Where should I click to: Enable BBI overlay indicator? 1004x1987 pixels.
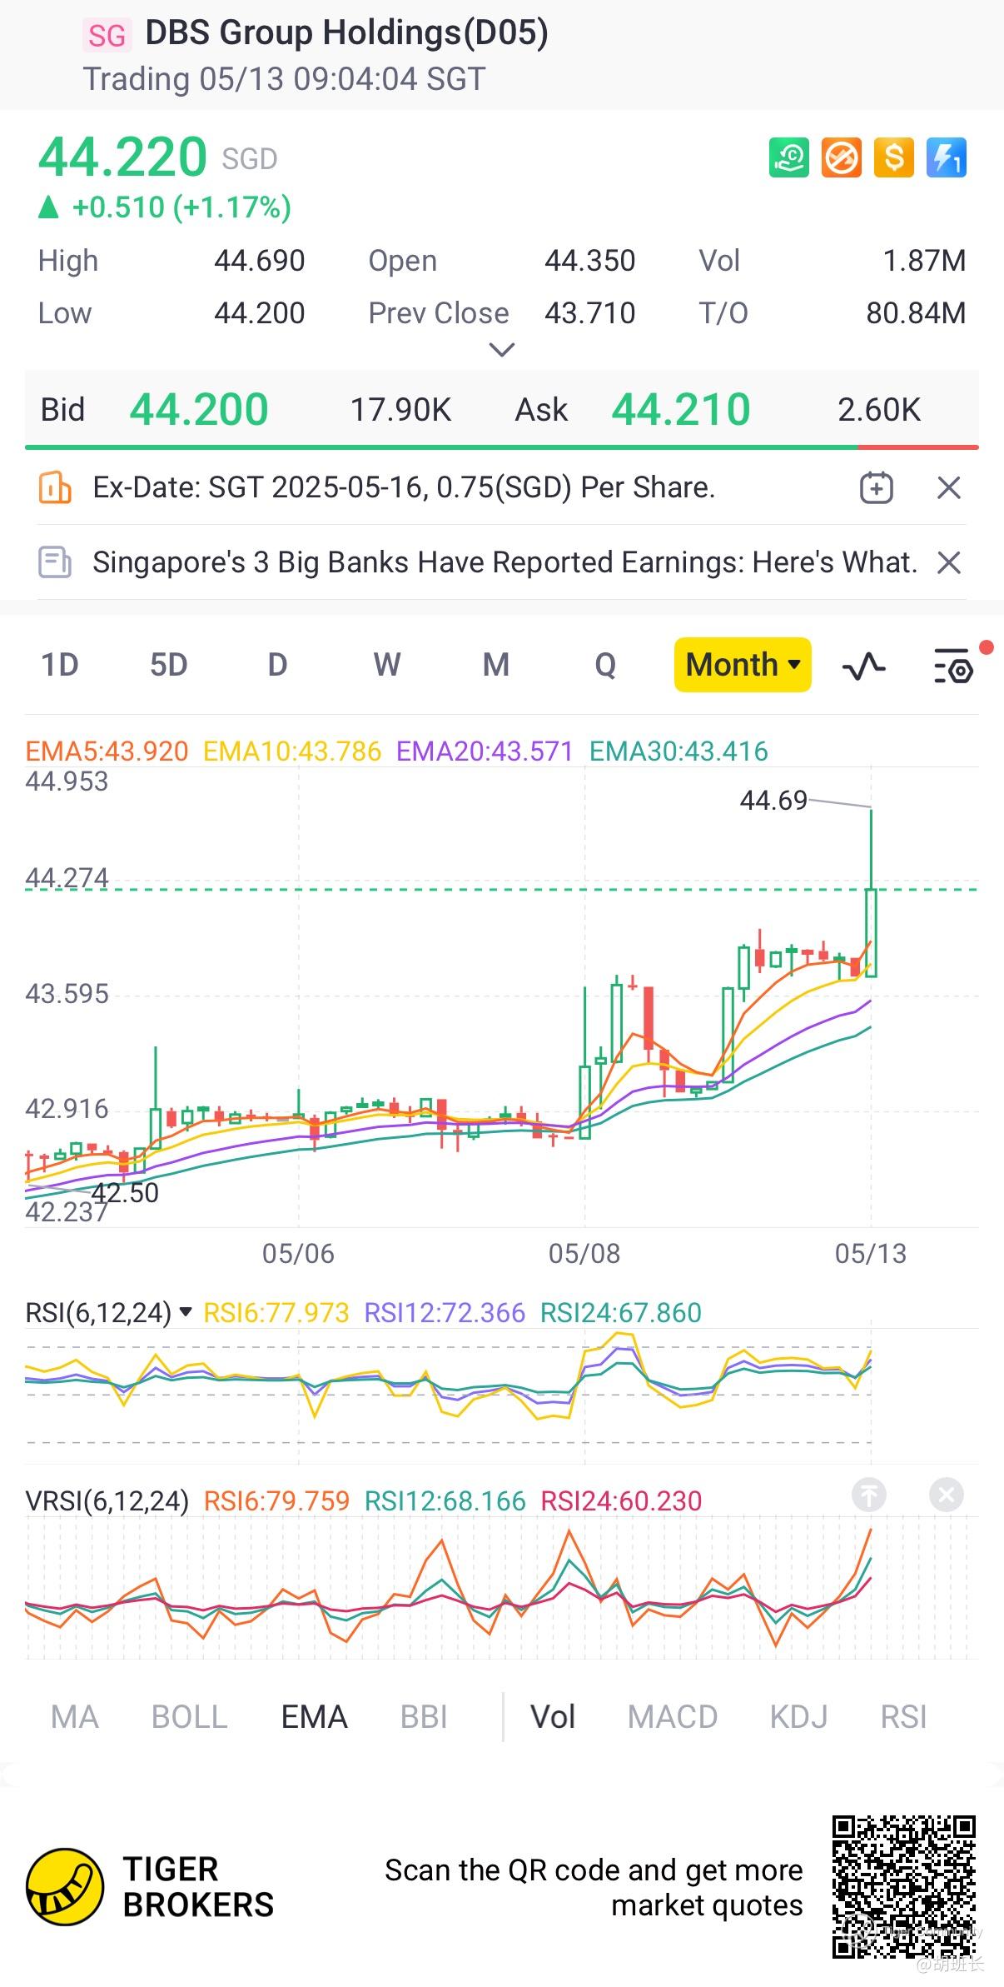[424, 1717]
